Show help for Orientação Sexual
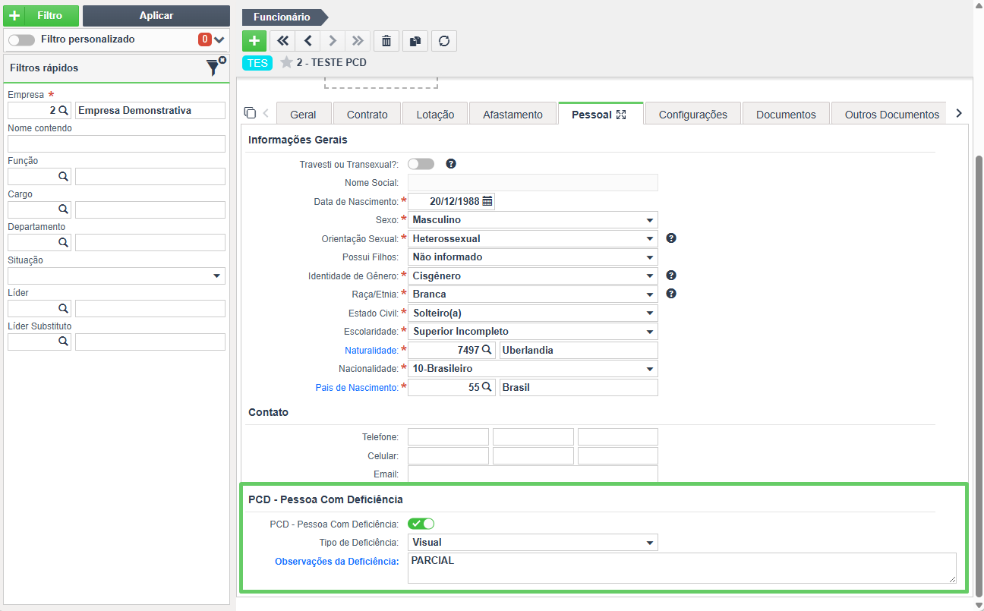984x611 pixels. [x=671, y=238]
